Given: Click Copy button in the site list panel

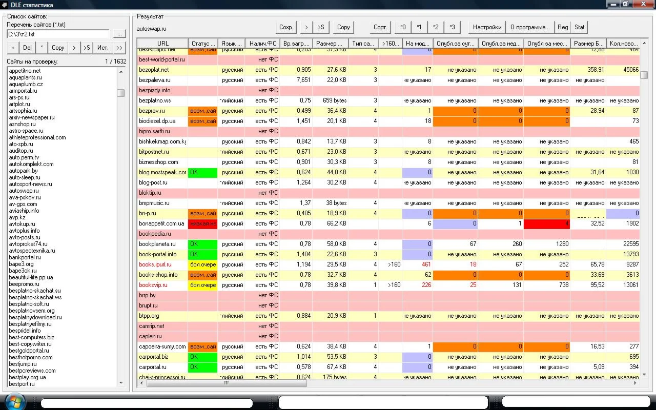Looking at the screenshot, I should (58, 48).
